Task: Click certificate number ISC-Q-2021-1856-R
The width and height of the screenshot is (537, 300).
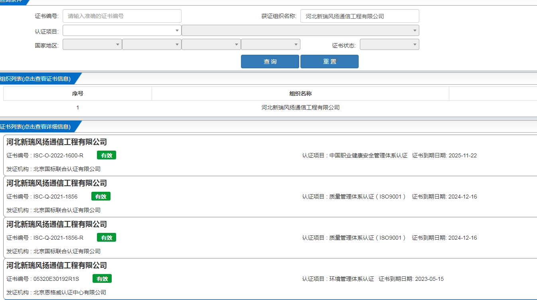Action: [58, 238]
